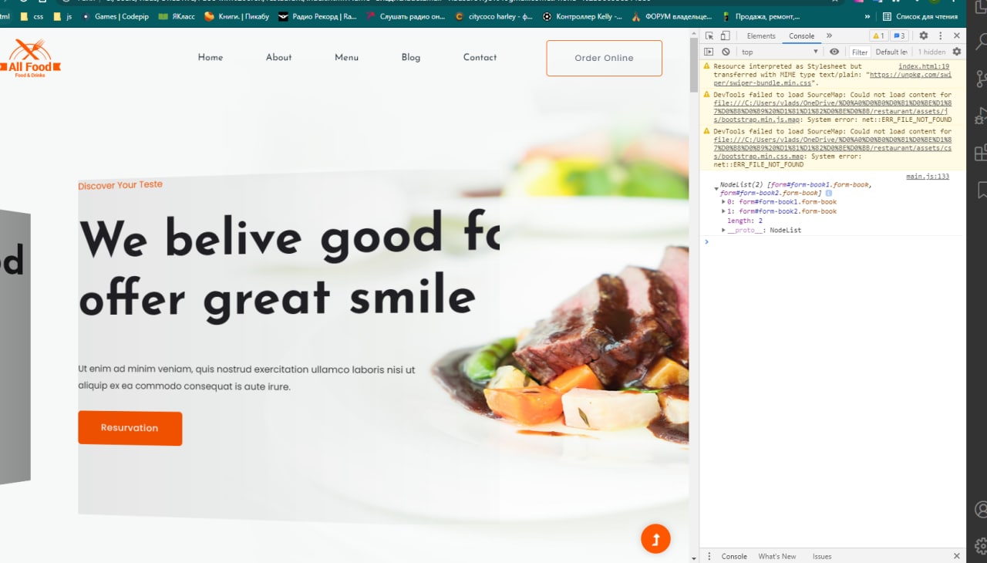Show more bookmarks via overflow chevron
The height and width of the screenshot is (563, 987).
point(867,16)
